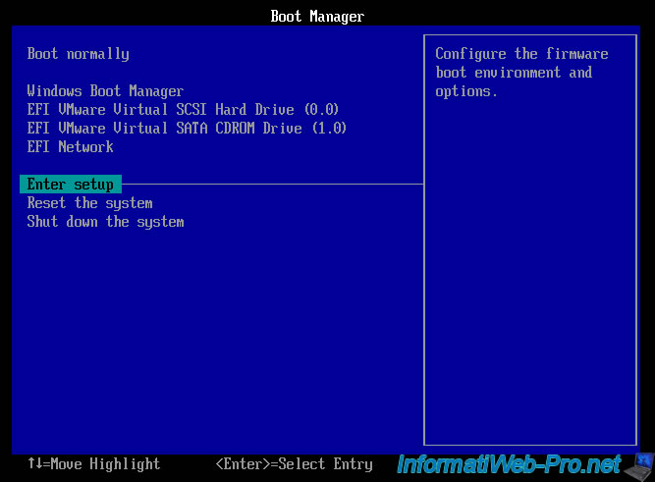Choose the EFI Network boot option
This screenshot has width=655, height=482.
70,146
